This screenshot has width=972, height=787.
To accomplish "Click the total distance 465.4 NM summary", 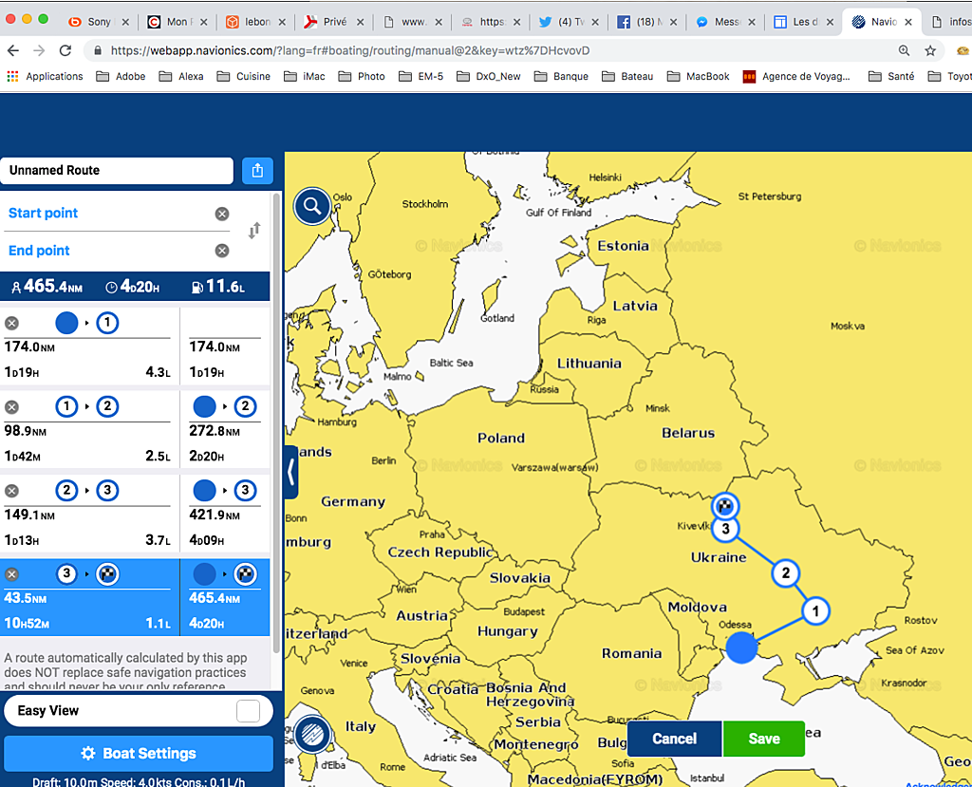I will (x=47, y=287).
